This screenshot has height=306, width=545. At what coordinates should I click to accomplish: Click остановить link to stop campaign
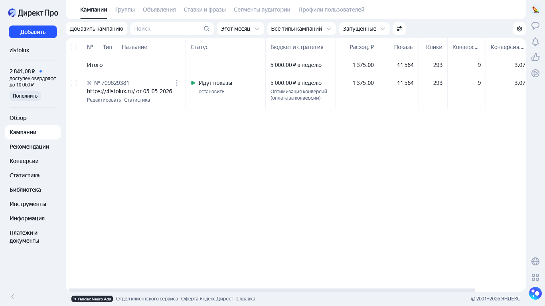pyautogui.click(x=211, y=92)
